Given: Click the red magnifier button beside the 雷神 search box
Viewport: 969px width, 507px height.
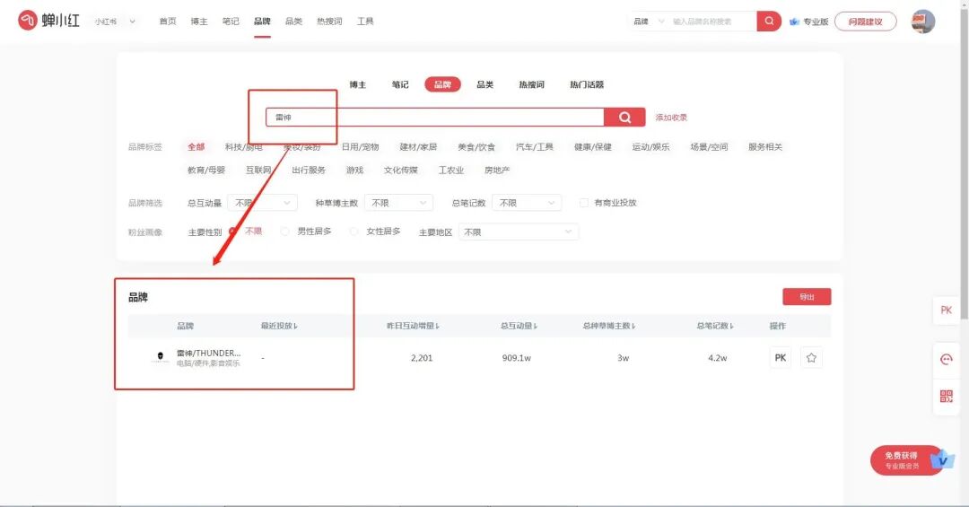Looking at the screenshot, I should point(624,117).
